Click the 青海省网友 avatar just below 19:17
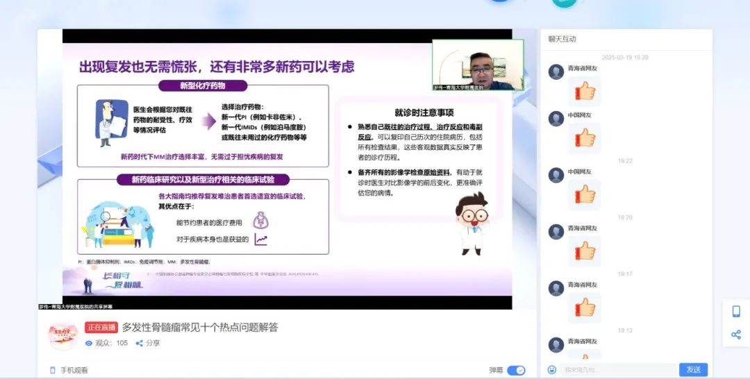The image size is (750, 379). coord(556,289)
